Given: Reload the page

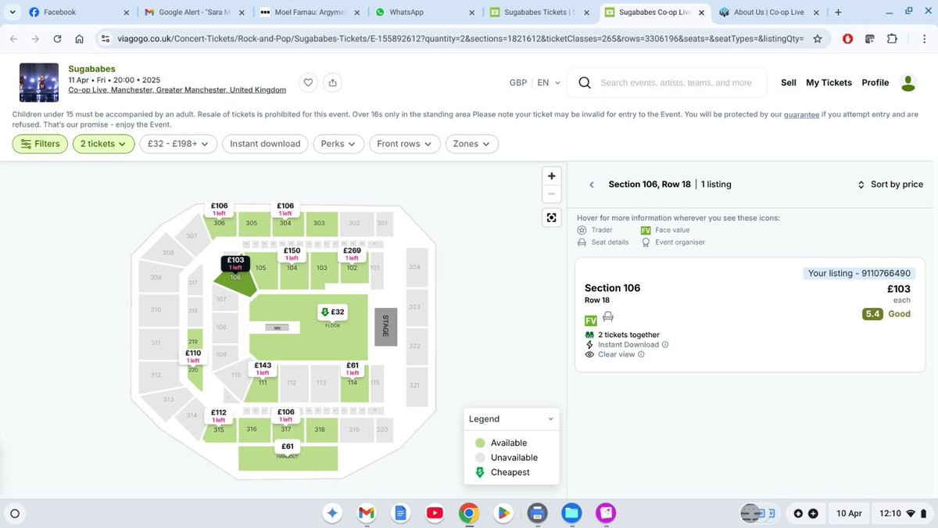Looking at the screenshot, I should pos(57,38).
